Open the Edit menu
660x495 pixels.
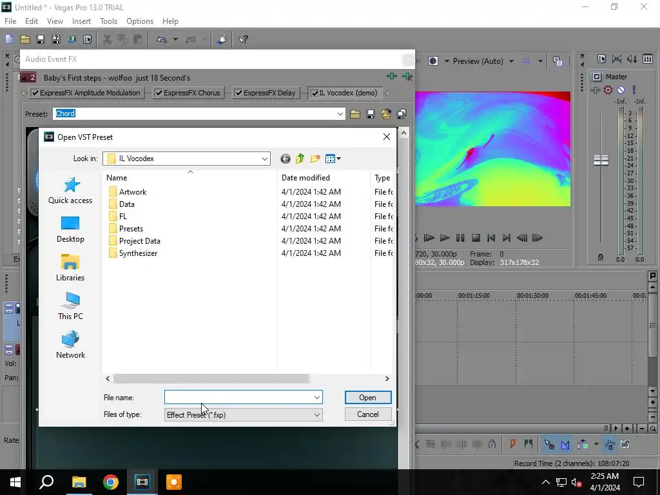[x=32, y=21]
